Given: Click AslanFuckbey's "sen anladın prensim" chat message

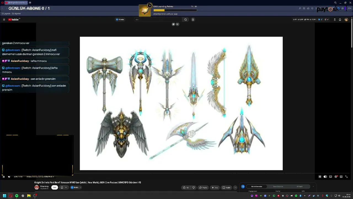Looking at the screenshot, I should pos(35,79).
